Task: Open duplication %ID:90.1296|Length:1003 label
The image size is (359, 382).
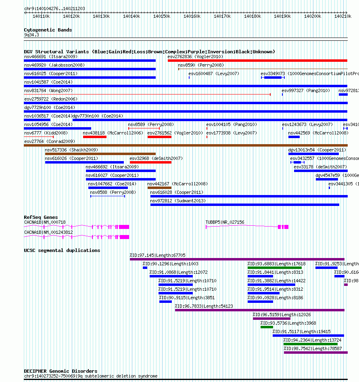Action: 170,264
